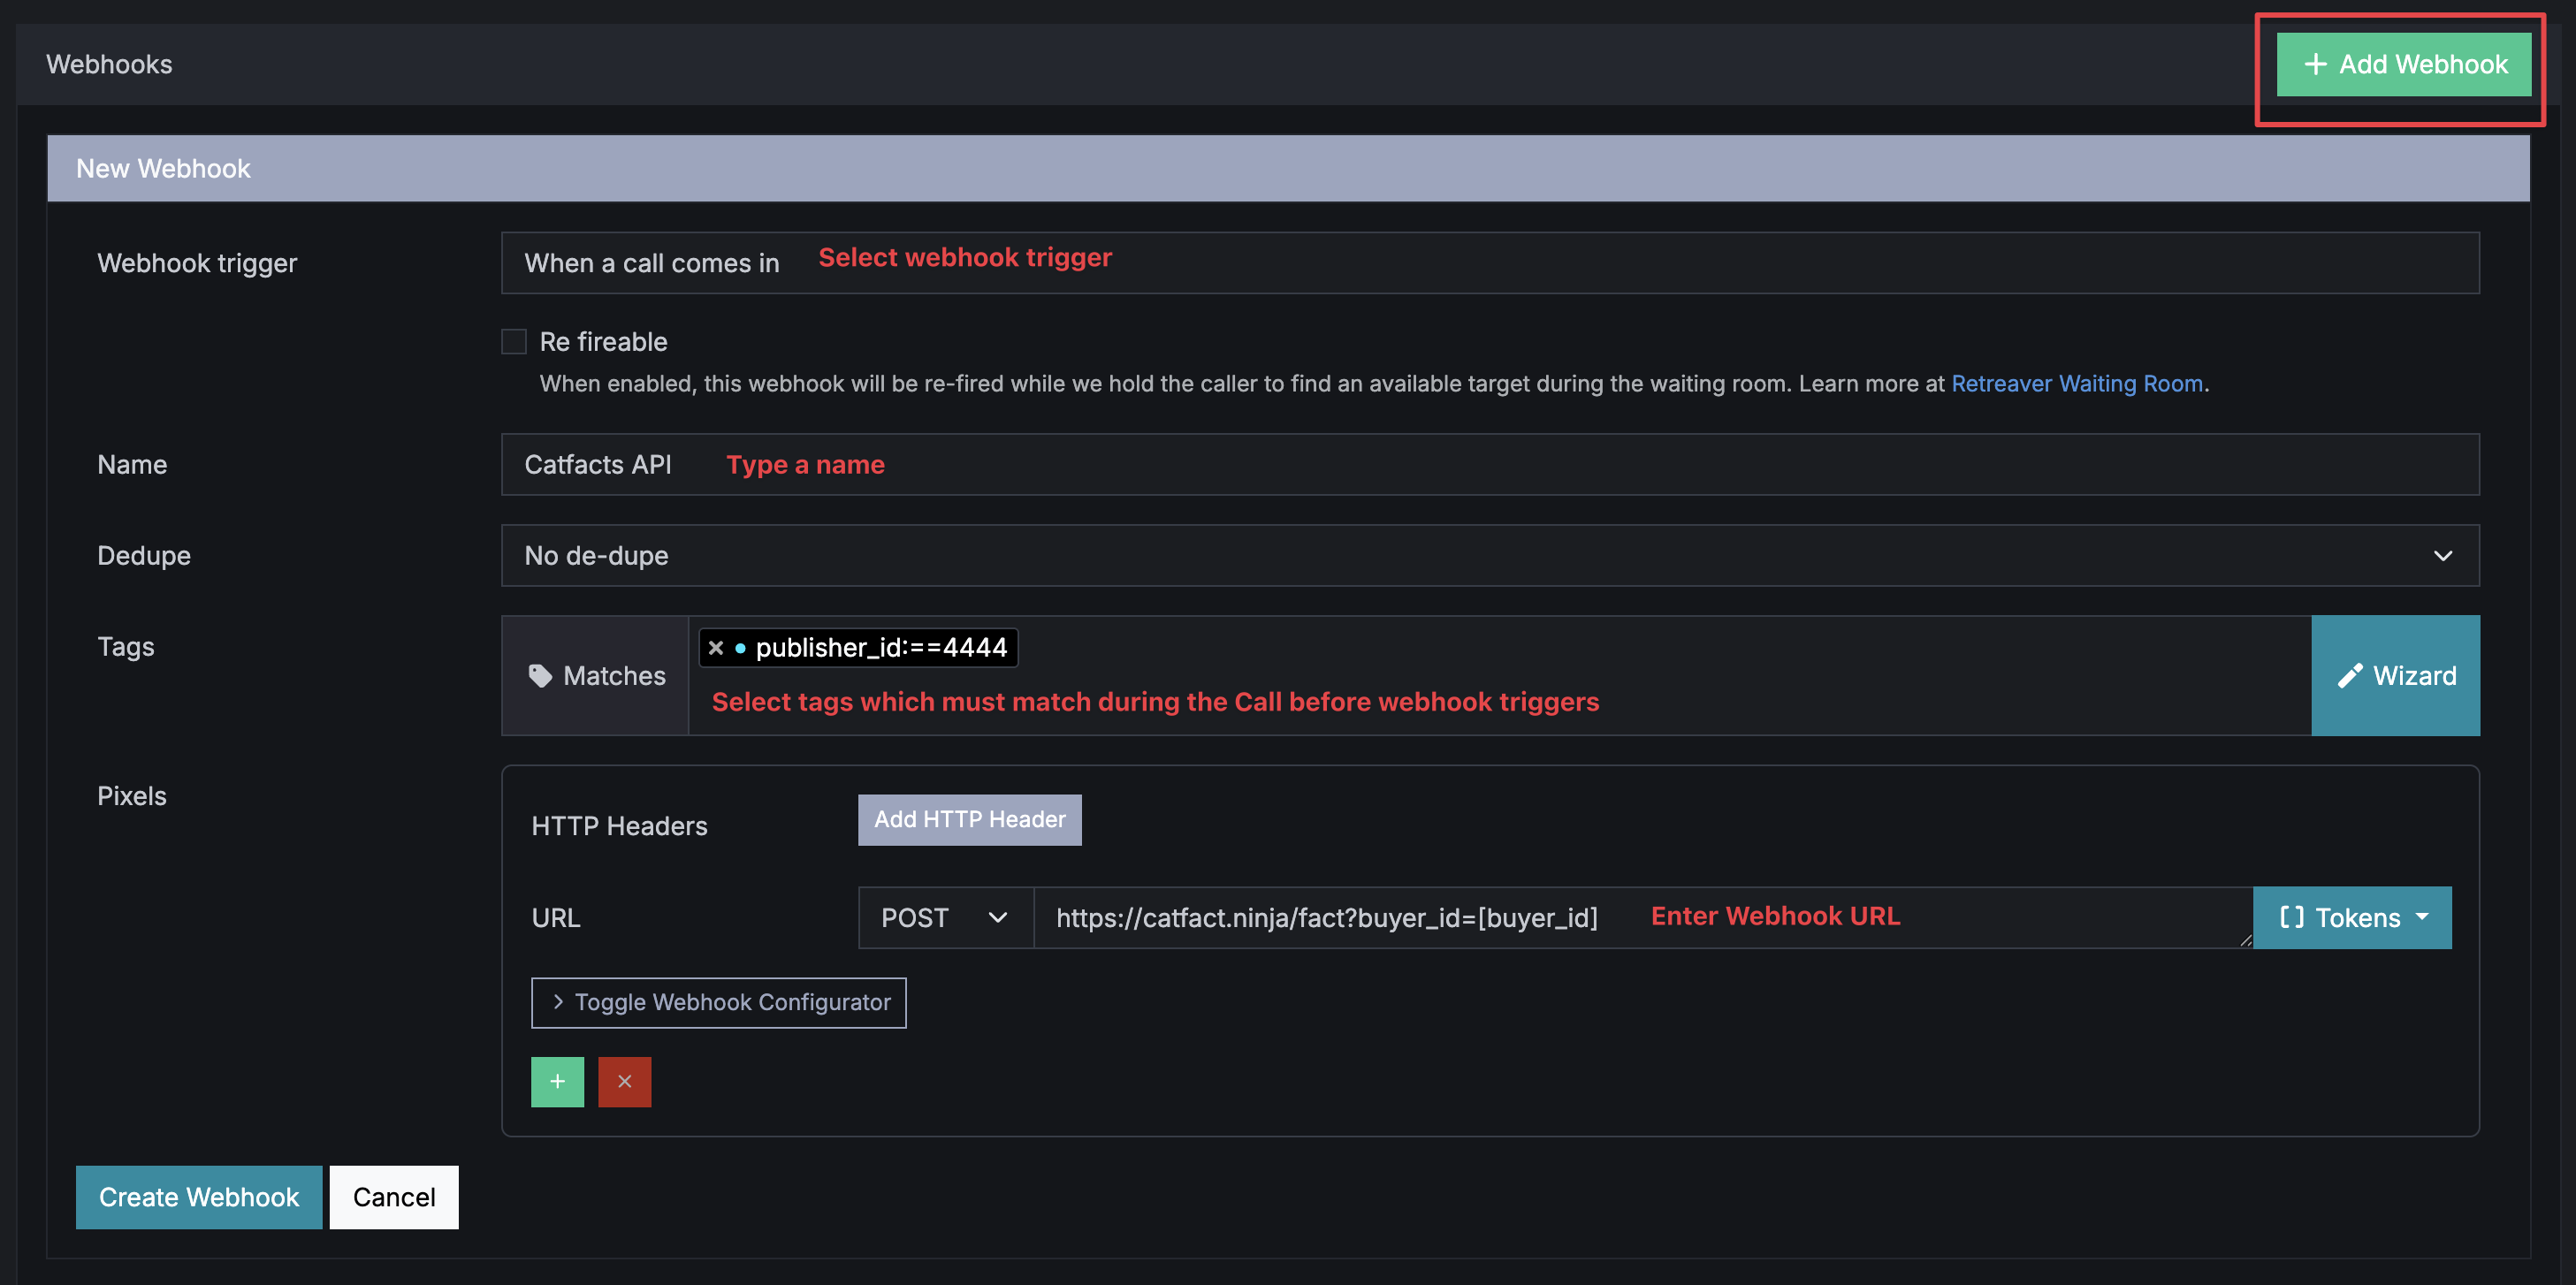Screen dimensions: 2576x1285
Task: Click the New Webhook panel header
Action: point(1288,169)
